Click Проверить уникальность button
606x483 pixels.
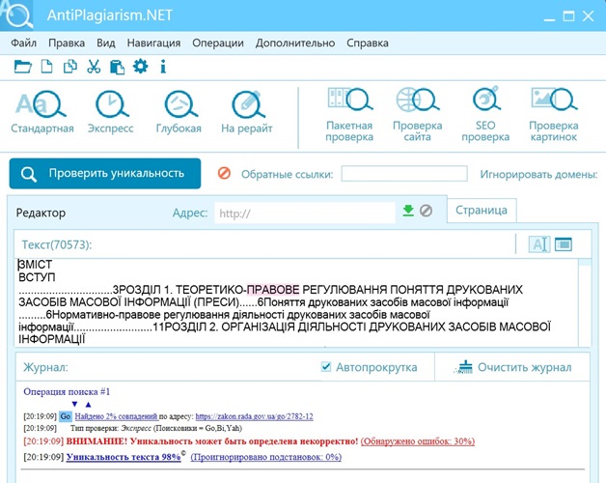[105, 173]
